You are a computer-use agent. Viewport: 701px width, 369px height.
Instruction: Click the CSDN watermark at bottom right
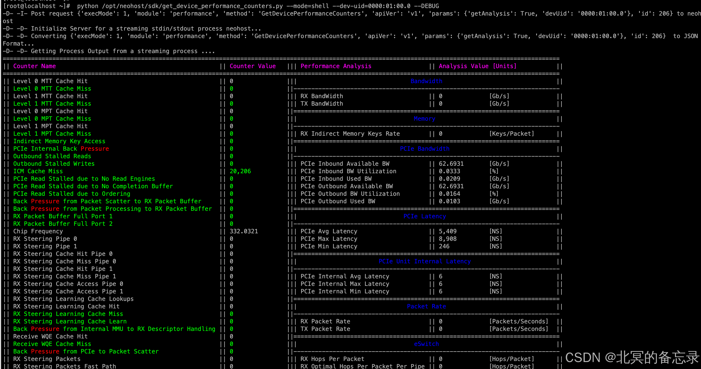tap(632, 357)
